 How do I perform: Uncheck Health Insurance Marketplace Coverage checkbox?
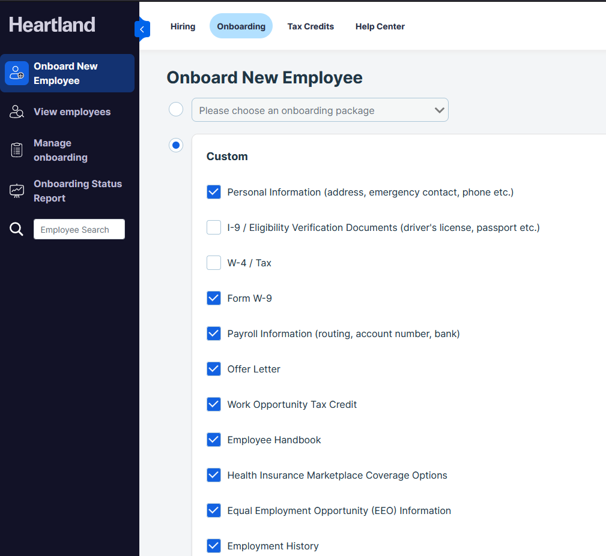pyautogui.click(x=214, y=475)
